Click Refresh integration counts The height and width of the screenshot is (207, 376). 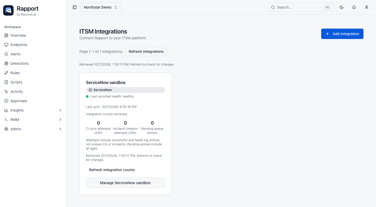coord(112,170)
